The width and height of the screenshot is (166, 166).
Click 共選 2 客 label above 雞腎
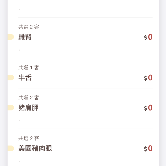[x=29, y=27]
